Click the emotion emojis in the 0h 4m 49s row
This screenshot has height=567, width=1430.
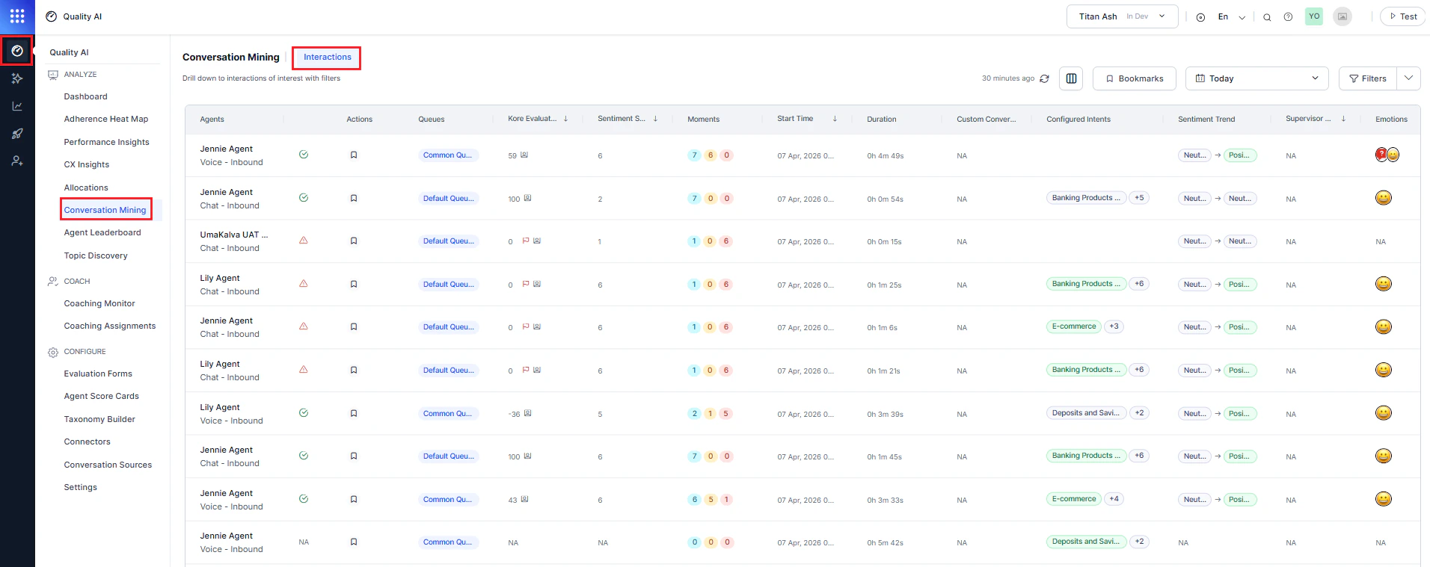point(1387,155)
